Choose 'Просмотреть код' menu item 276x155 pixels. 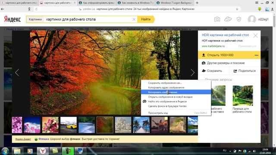tap(176, 113)
